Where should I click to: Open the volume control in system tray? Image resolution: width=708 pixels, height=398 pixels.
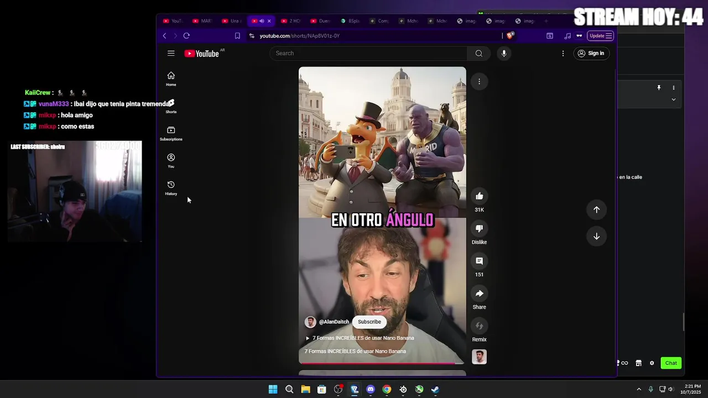pos(671,389)
